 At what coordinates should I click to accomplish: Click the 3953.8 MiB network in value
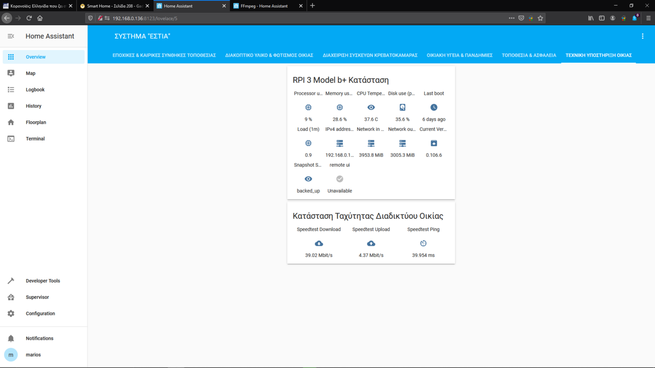point(371,155)
